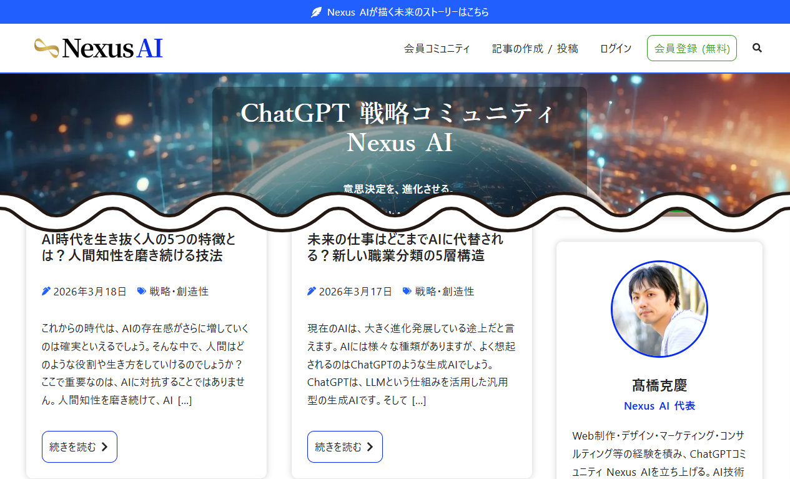Open 戦略・創造性 category in 3月18日 article
Image resolution: width=790 pixels, height=479 pixels.
tap(179, 291)
